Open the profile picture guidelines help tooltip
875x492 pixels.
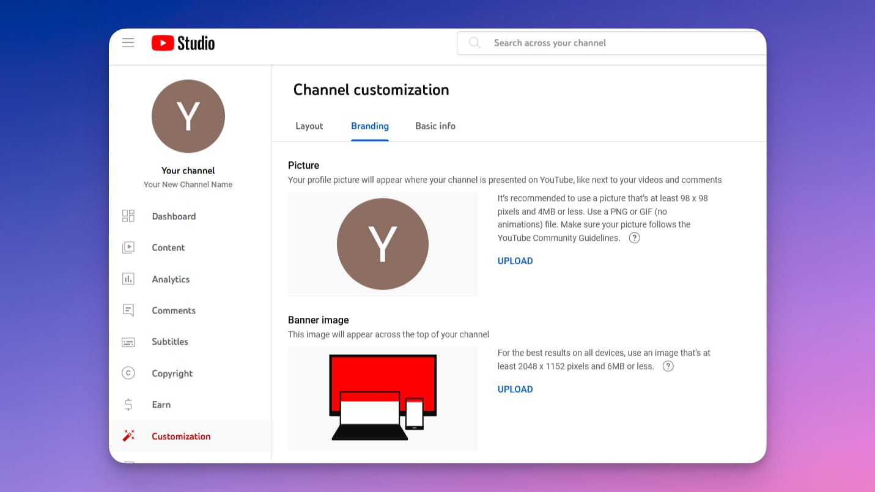tap(634, 238)
